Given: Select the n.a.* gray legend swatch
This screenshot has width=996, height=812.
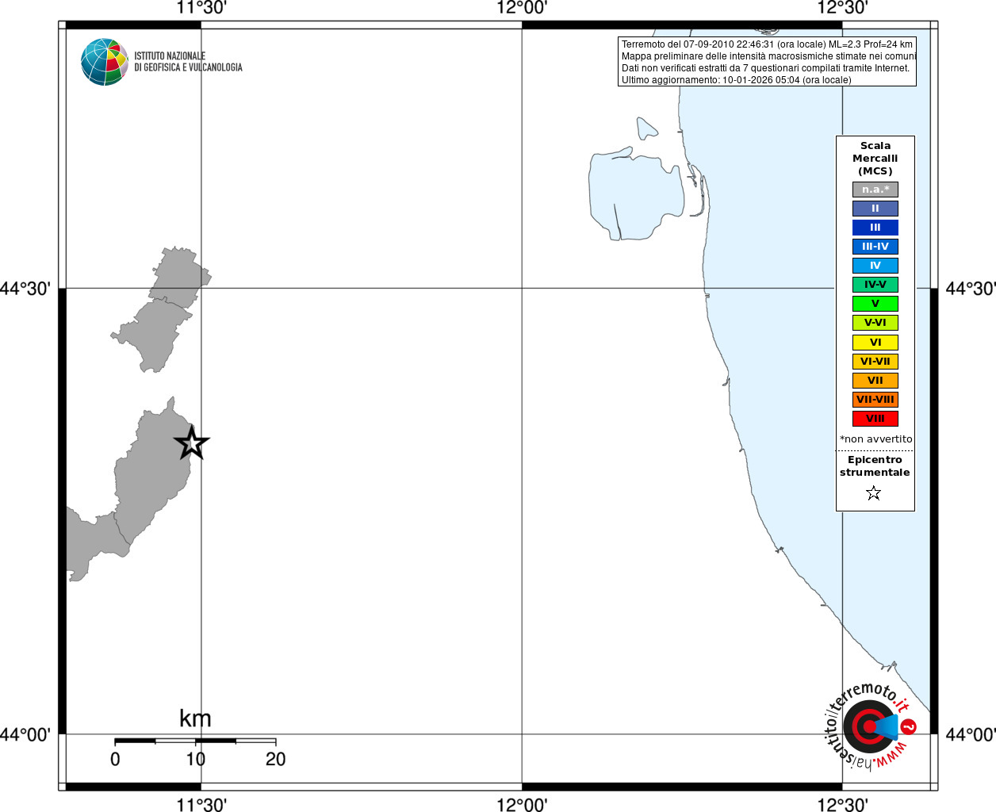Looking at the screenshot, I should tap(875, 190).
